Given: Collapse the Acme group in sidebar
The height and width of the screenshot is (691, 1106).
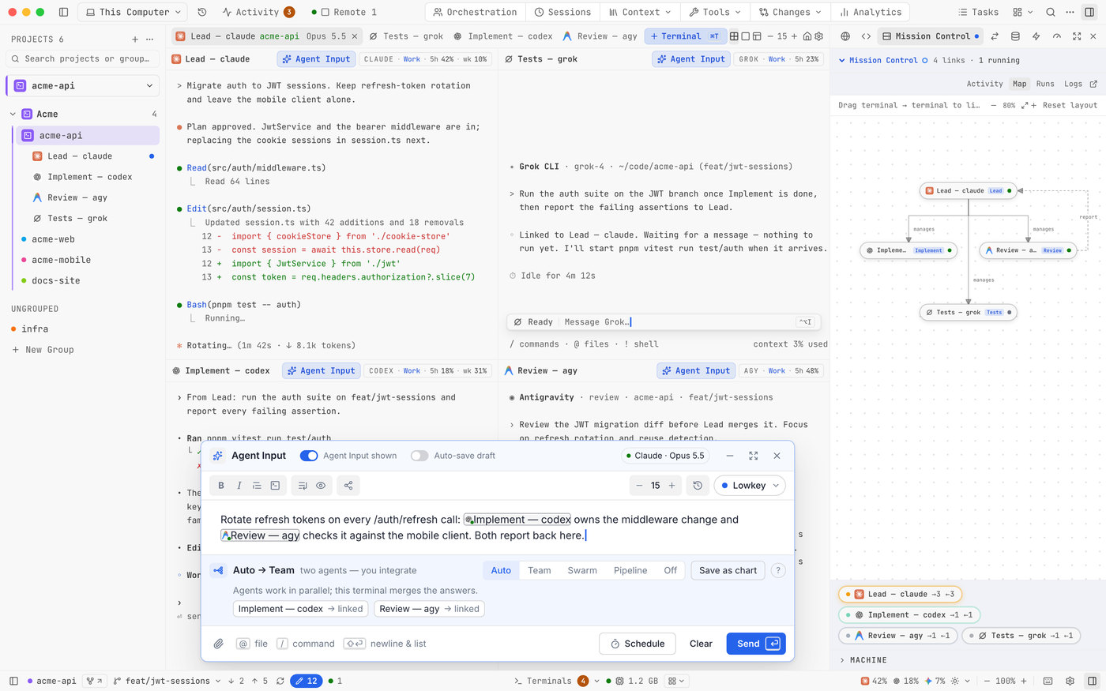Looking at the screenshot, I should (x=13, y=115).
